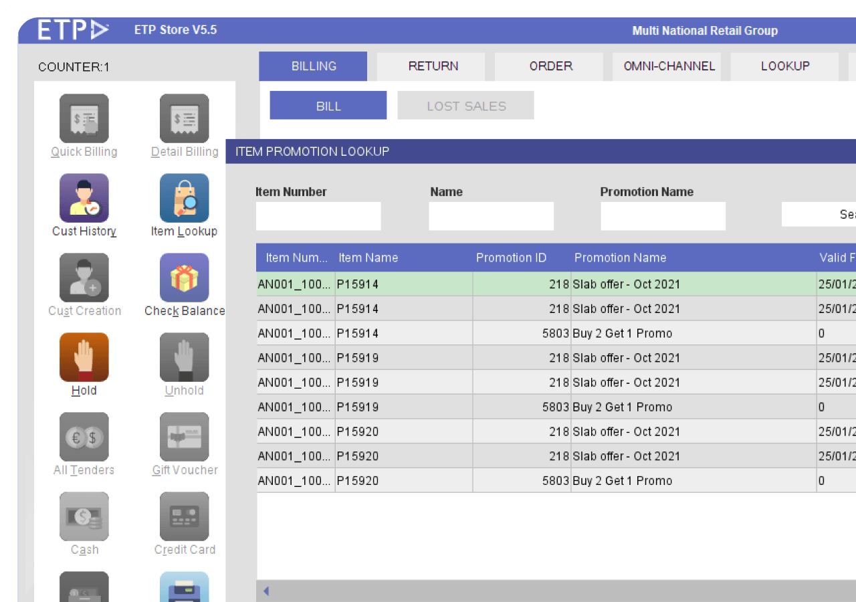Open Cust History

click(84, 199)
